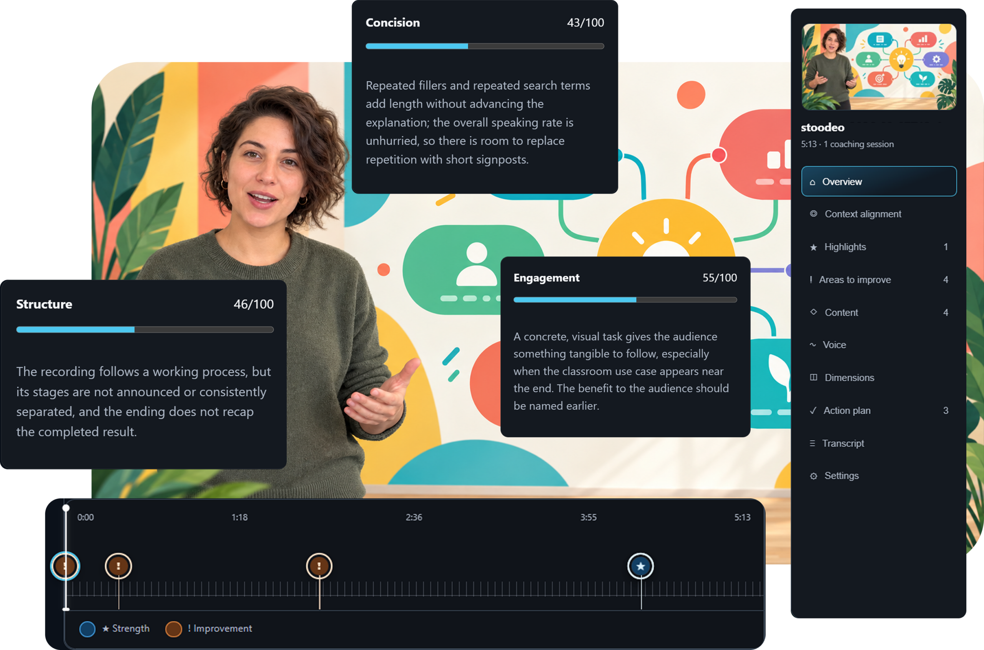This screenshot has width=984, height=650.
Task: Click the Transcript lines icon
Action: 812,443
